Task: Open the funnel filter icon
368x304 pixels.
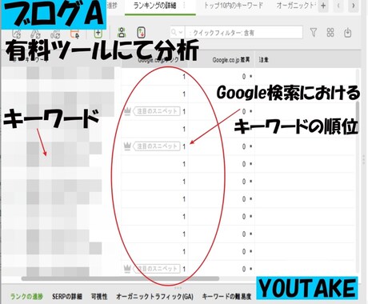Action: [x=314, y=33]
